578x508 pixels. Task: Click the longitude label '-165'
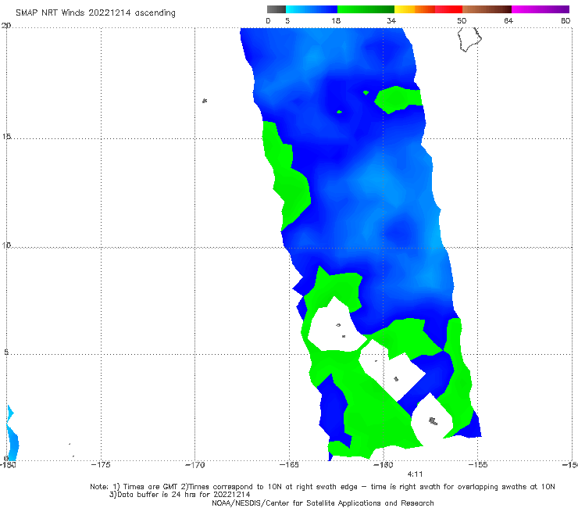[x=289, y=465]
